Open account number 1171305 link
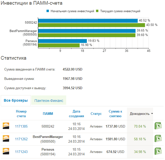The width and height of the screenshot is (165, 160). 21,126
